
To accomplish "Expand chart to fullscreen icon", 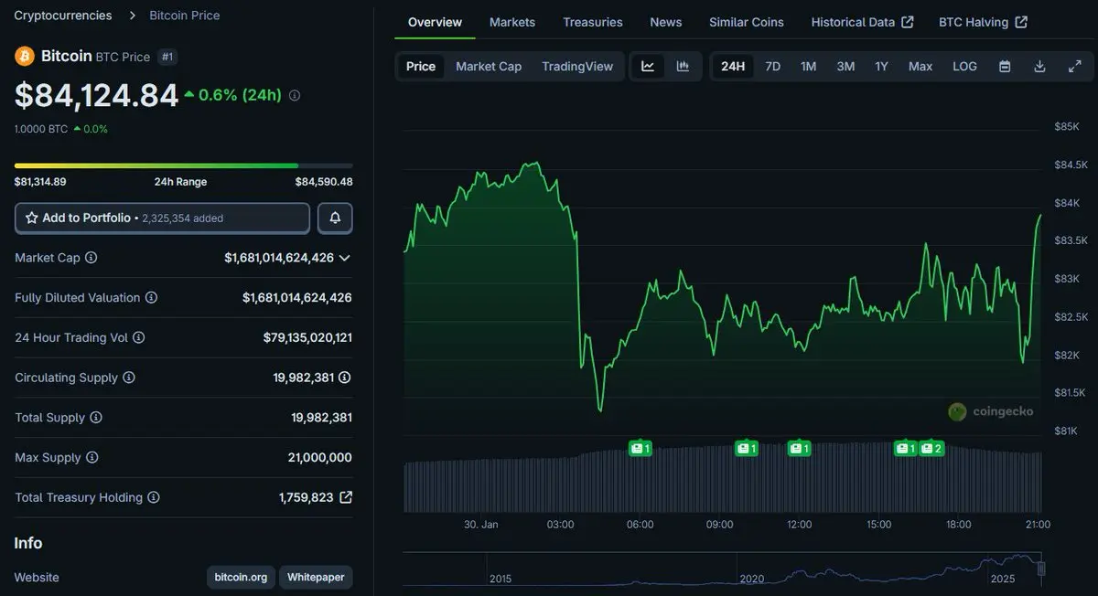I will point(1074,66).
